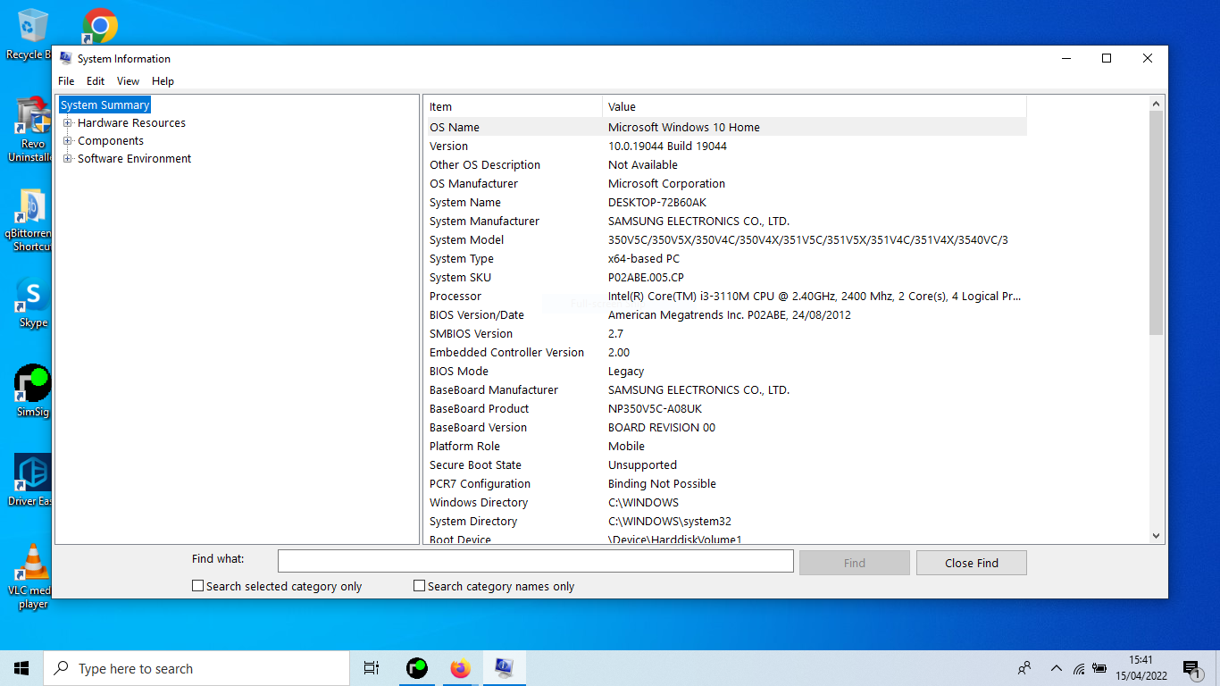Select the SMBIOS Version row

click(x=727, y=333)
